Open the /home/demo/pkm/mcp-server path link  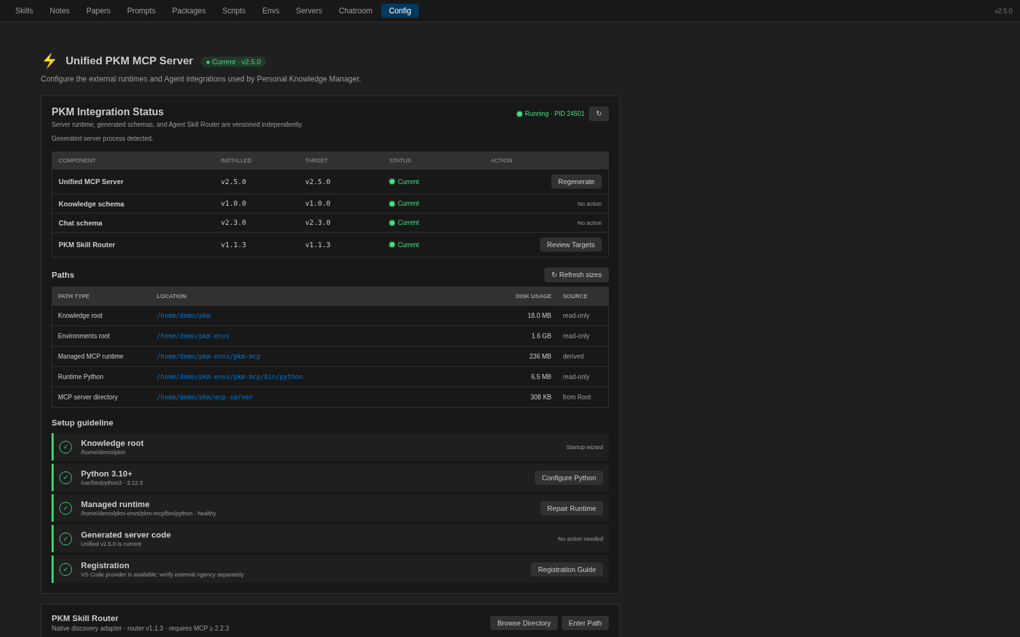tap(205, 397)
